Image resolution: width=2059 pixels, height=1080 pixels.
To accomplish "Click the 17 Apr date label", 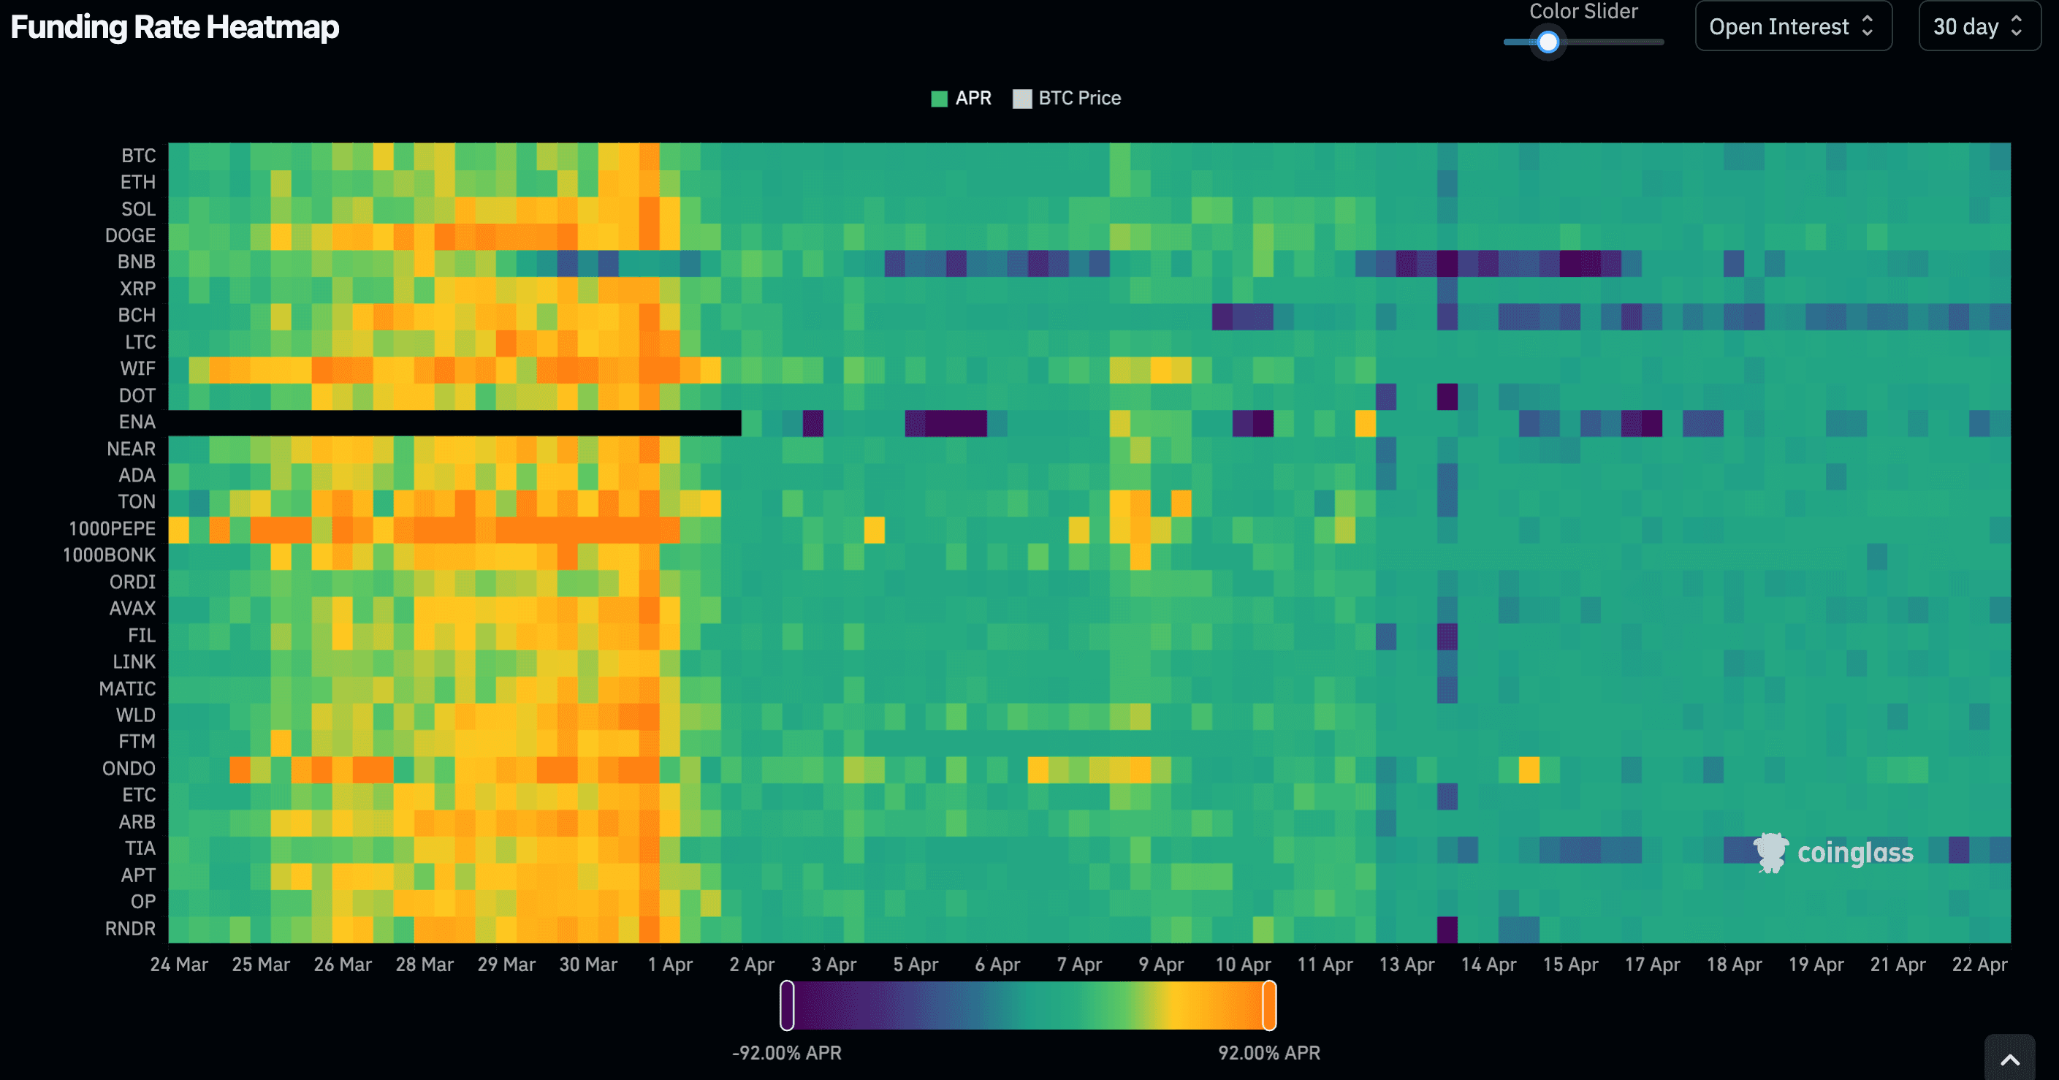I will (x=1652, y=964).
